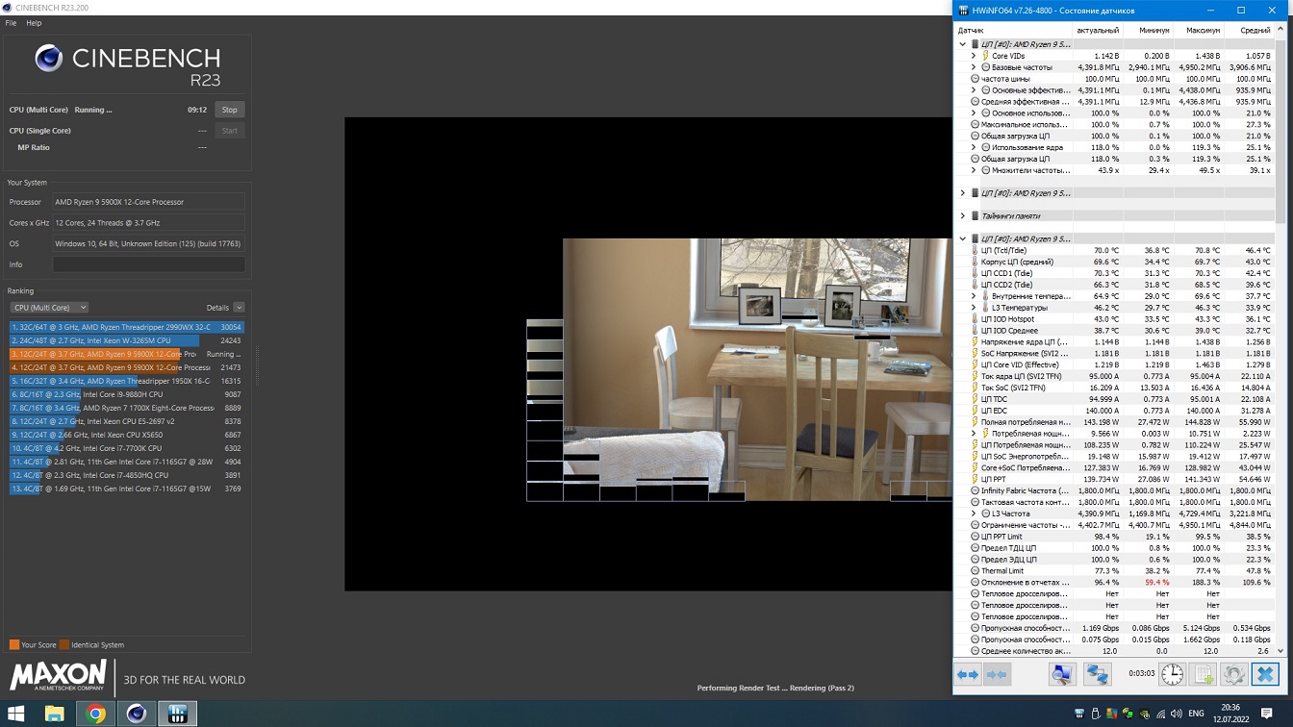Open File Explorer from the taskbar
This screenshot has width=1293, height=727.
point(55,714)
